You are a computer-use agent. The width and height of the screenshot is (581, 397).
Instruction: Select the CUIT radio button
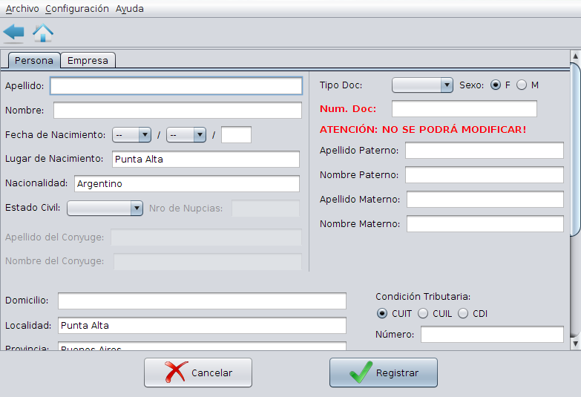pyautogui.click(x=382, y=314)
